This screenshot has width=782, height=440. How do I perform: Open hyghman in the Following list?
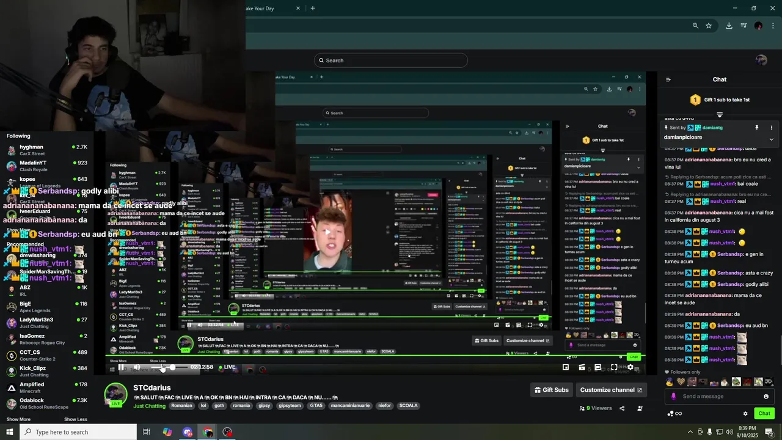tap(46, 150)
